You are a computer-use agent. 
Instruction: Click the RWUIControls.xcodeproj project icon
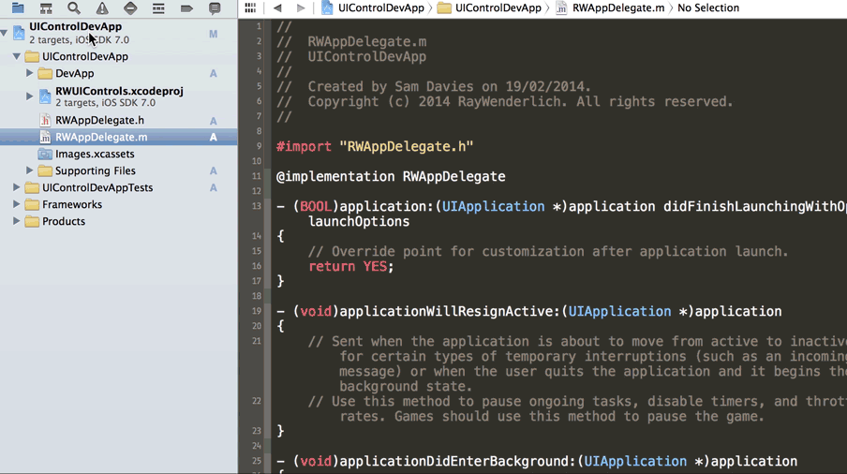tap(45, 96)
